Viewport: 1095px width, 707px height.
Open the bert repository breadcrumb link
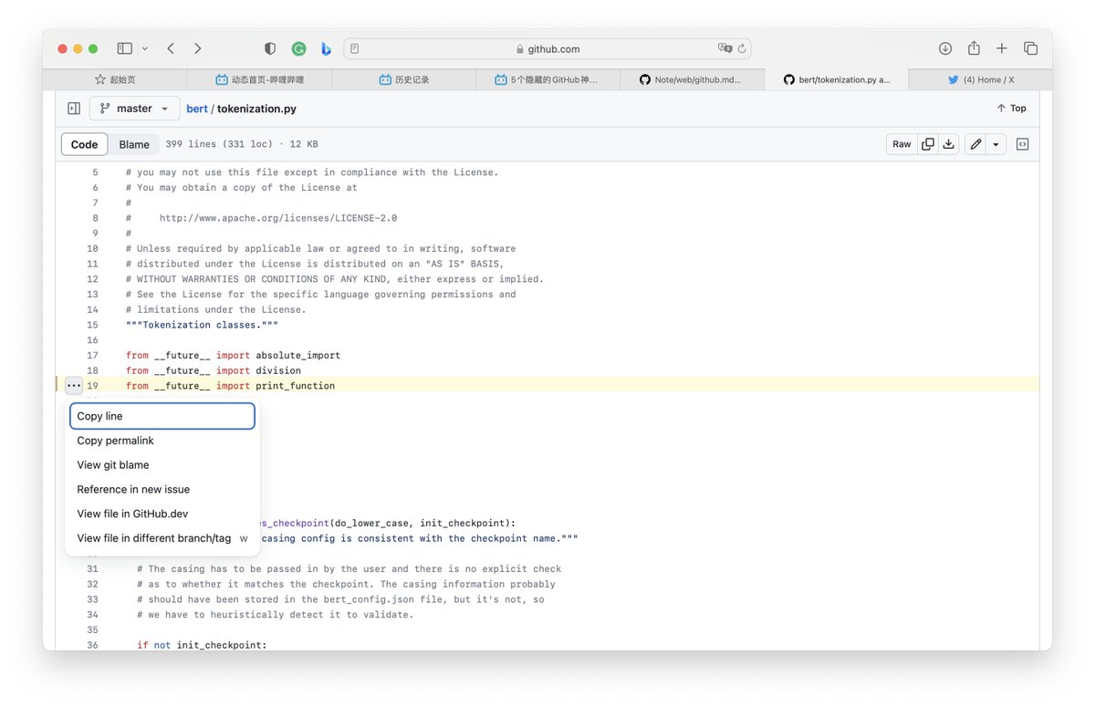pos(197,109)
